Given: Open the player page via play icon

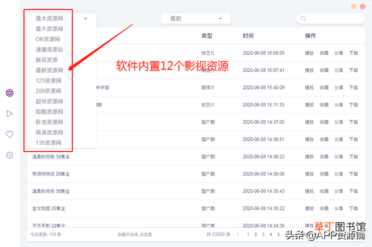Looking at the screenshot, I should click(9, 114).
